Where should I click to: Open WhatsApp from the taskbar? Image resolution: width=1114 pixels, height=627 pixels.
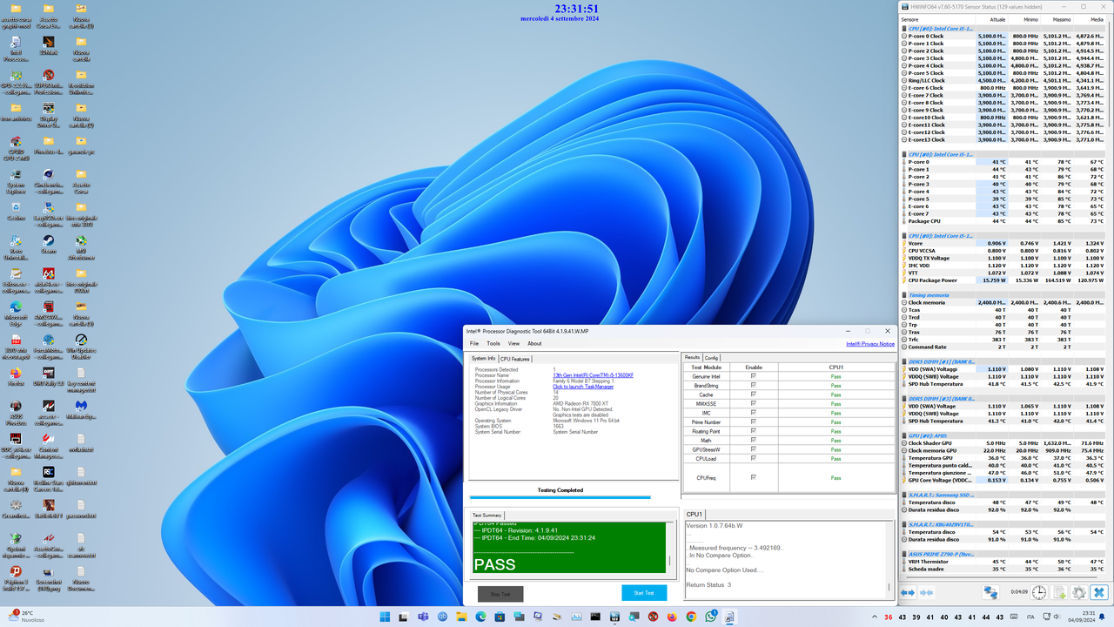[x=711, y=617]
